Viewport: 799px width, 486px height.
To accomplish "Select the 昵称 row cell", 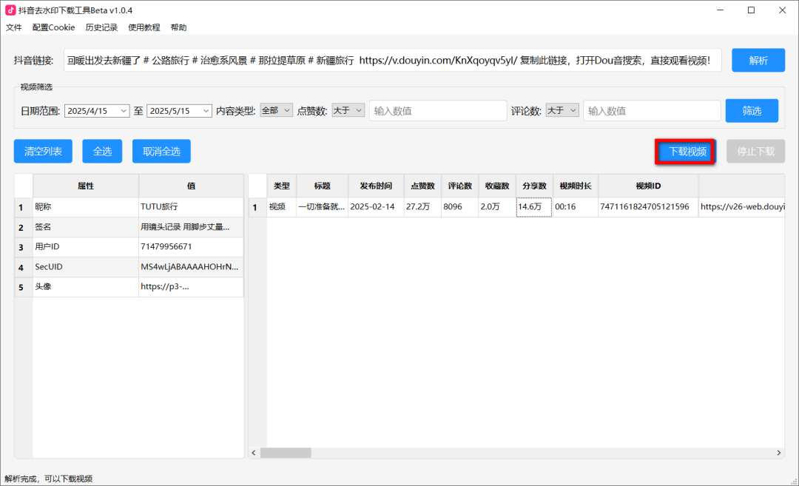I will [86, 207].
